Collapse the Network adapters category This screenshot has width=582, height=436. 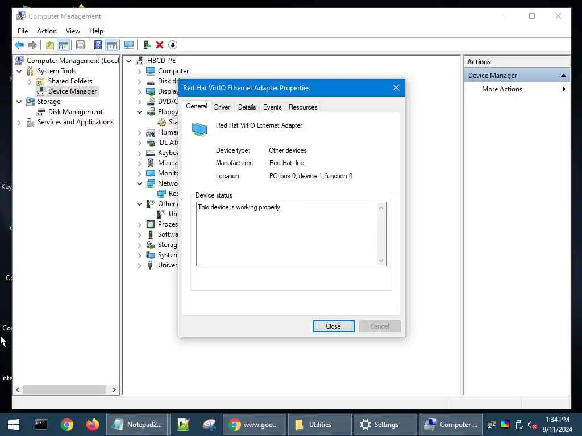click(x=140, y=183)
